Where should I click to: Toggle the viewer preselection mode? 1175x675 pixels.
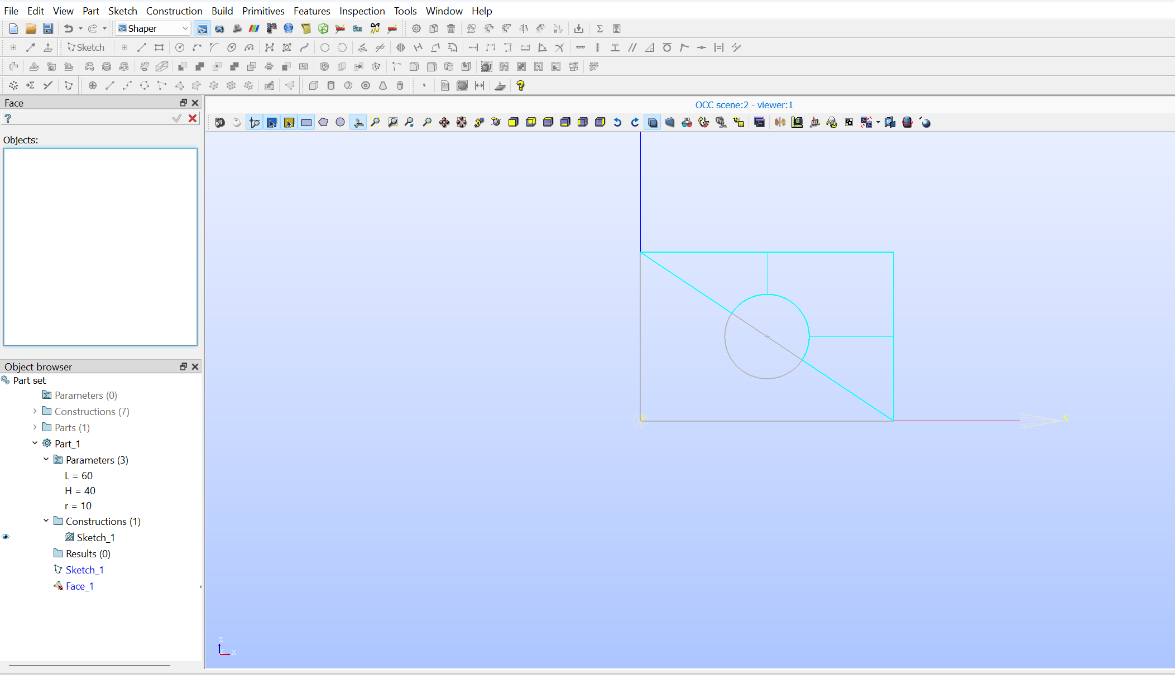[272, 123]
